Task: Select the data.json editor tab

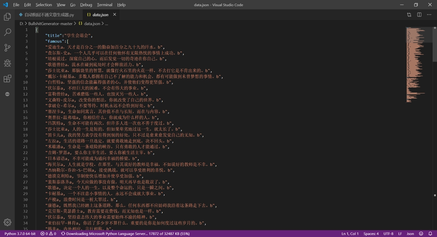Action: [x=100, y=15]
